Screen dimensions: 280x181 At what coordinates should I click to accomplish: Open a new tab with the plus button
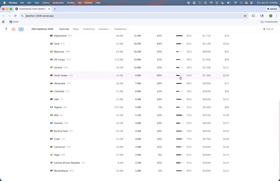coord(55,9)
